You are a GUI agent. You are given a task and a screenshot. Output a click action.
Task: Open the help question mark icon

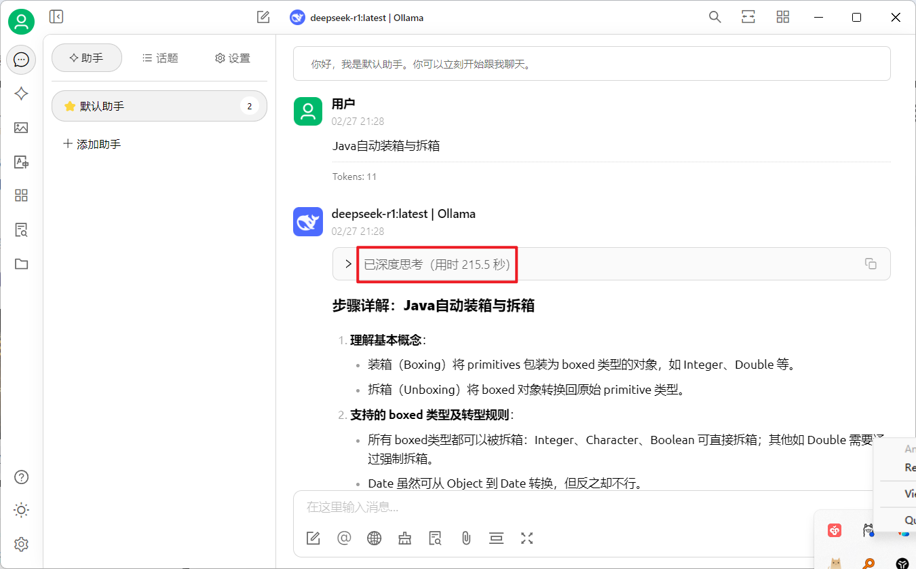pos(21,477)
